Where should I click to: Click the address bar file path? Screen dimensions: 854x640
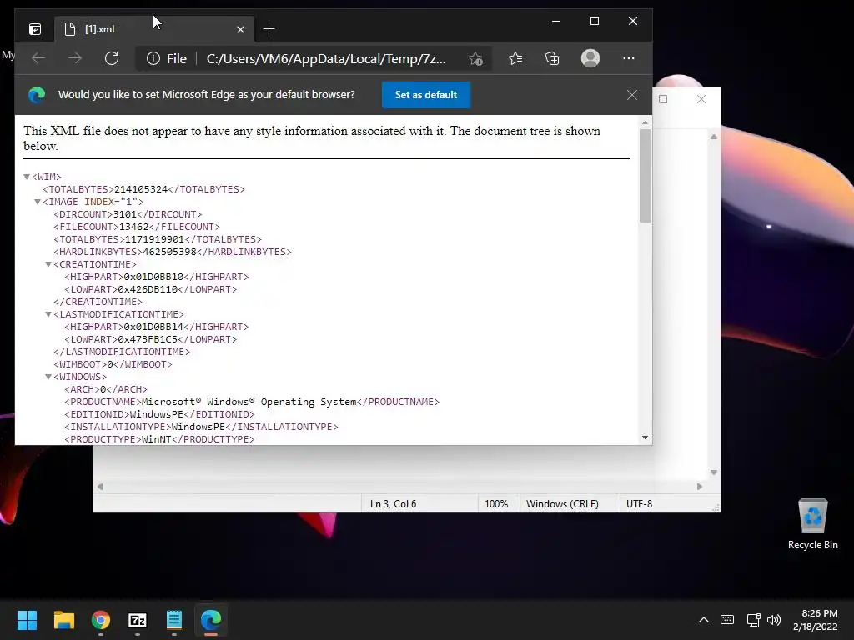tap(326, 58)
